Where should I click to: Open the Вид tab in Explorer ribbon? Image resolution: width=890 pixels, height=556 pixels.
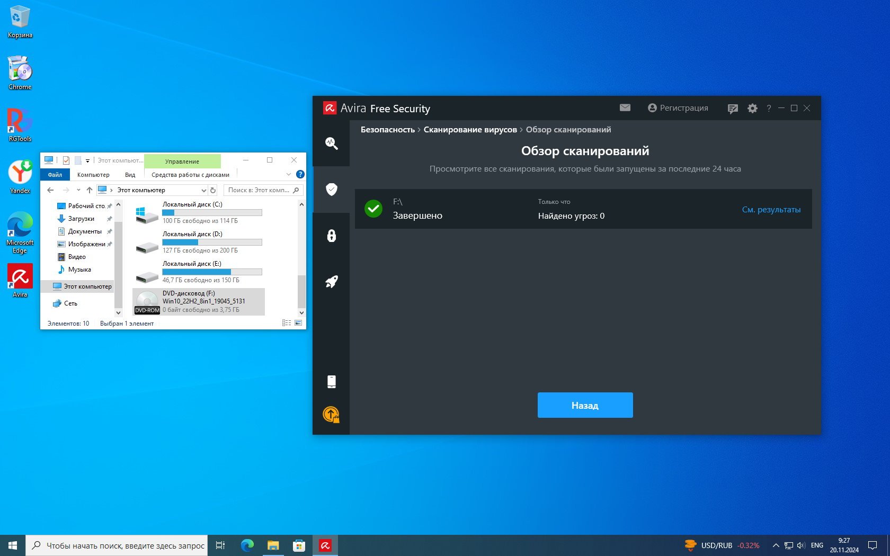tap(130, 175)
